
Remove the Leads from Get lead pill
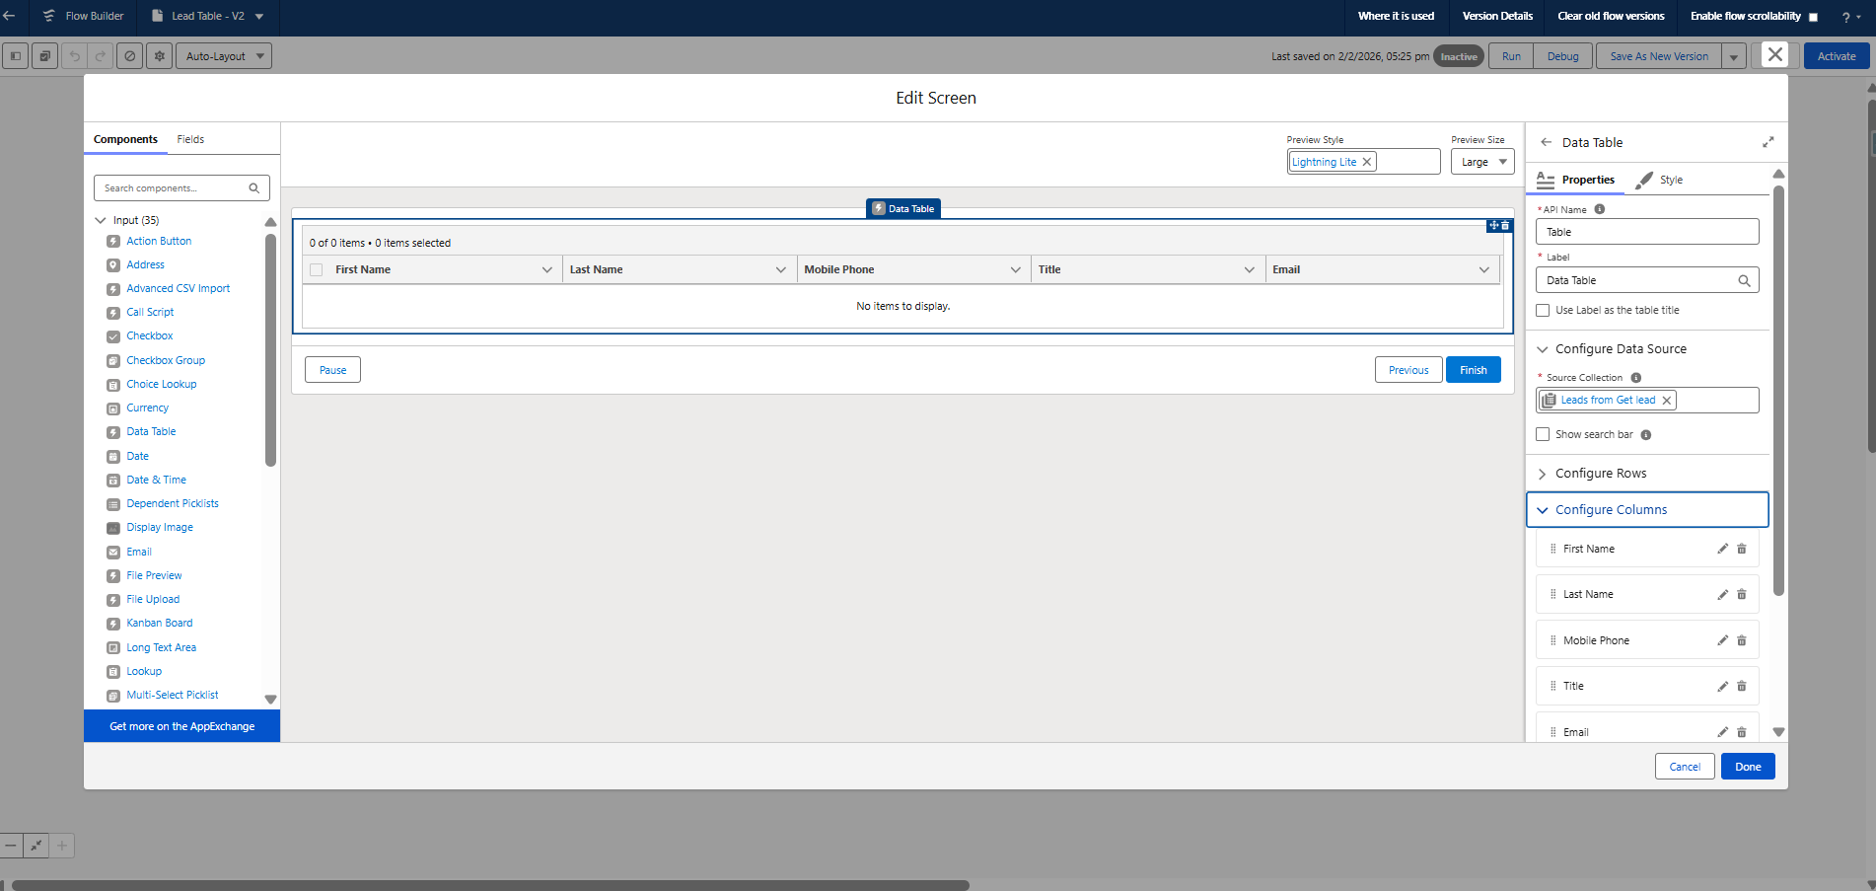click(1667, 401)
